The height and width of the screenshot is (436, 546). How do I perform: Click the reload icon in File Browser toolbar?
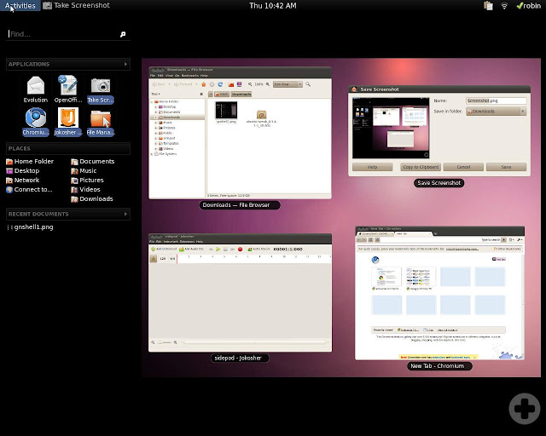pyautogui.click(x=220, y=84)
